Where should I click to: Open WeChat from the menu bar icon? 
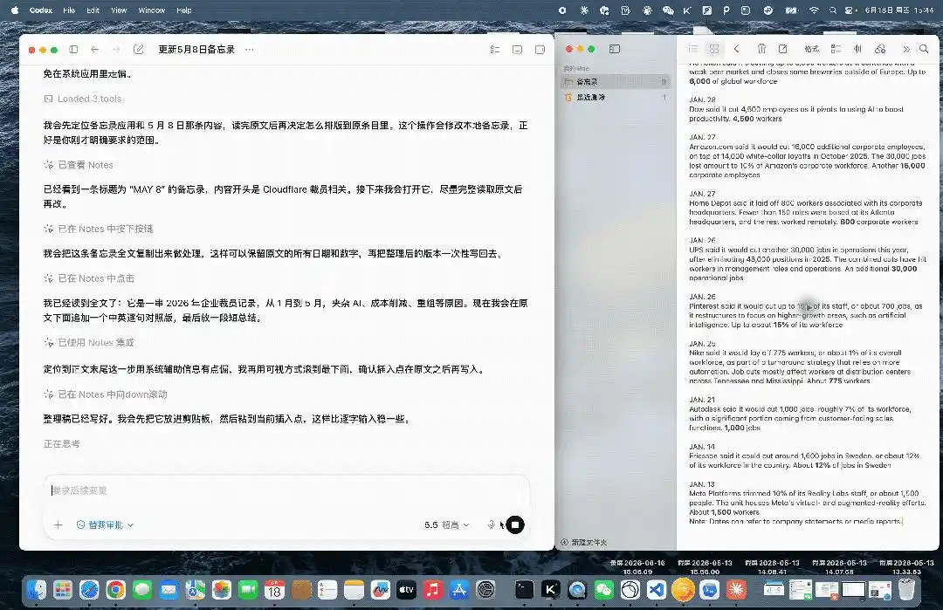click(668, 10)
